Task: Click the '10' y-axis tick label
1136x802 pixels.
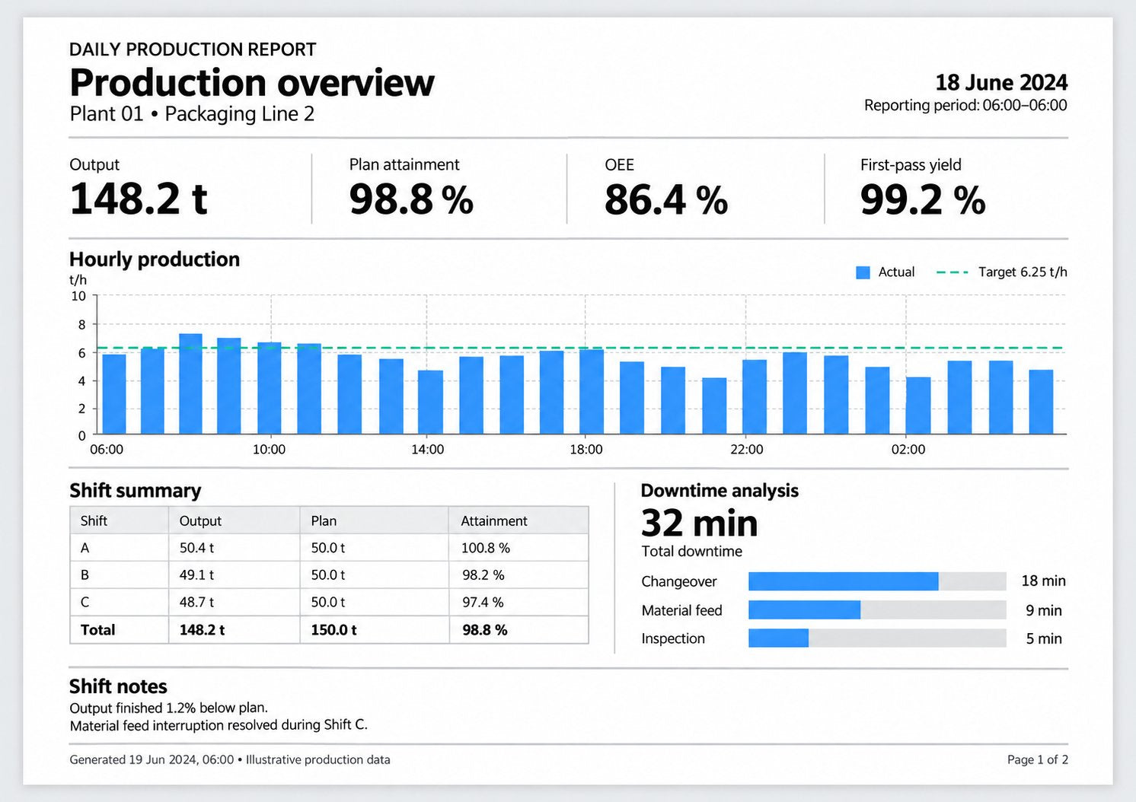Action: (78, 296)
